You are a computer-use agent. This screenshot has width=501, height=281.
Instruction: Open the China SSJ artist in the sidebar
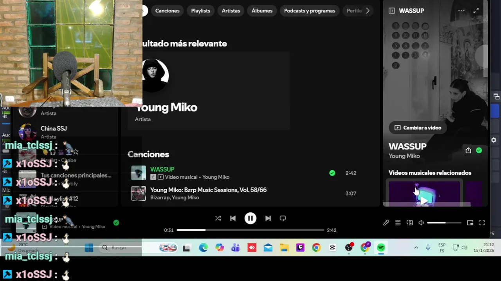point(65,132)
